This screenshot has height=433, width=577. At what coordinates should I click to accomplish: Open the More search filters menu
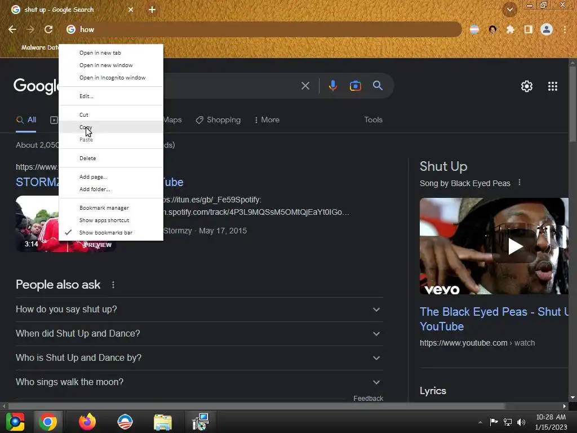[x=267, y=120]
